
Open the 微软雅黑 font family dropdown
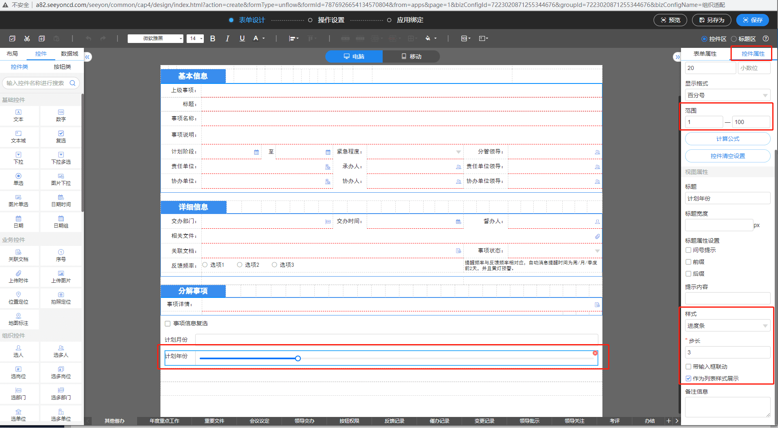click(156, 38)
